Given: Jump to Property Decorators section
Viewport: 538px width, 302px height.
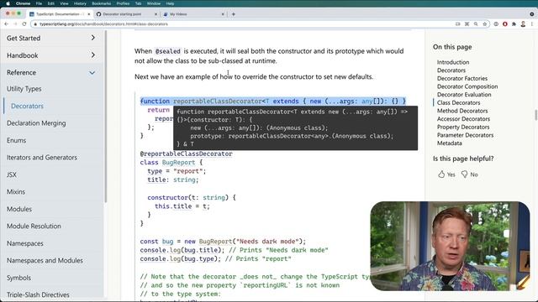Looking at the screenshot, I should [463, 127].
